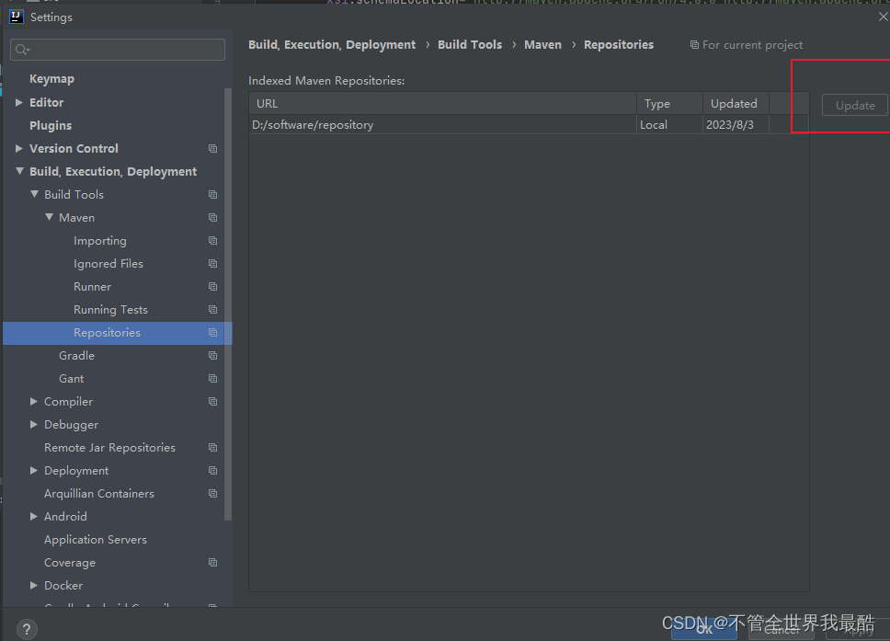This screenshot has width=890, height=641.
Task: Click project-level icon beside Build Tools
Action: [x=213, y=194]
